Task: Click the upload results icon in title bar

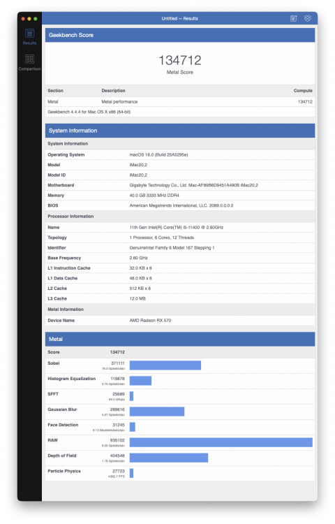Action: [x=293, y=18]
